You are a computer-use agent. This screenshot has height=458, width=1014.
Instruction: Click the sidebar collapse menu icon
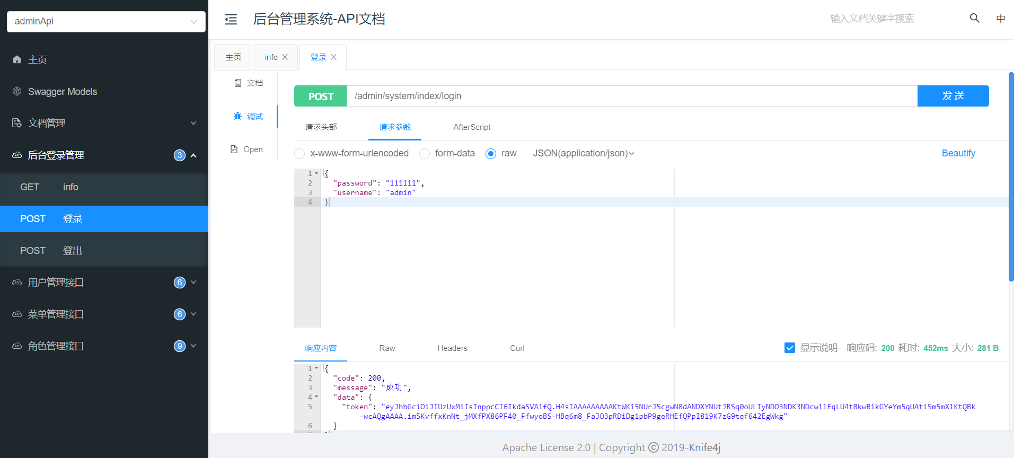click(x=231, y=20)
